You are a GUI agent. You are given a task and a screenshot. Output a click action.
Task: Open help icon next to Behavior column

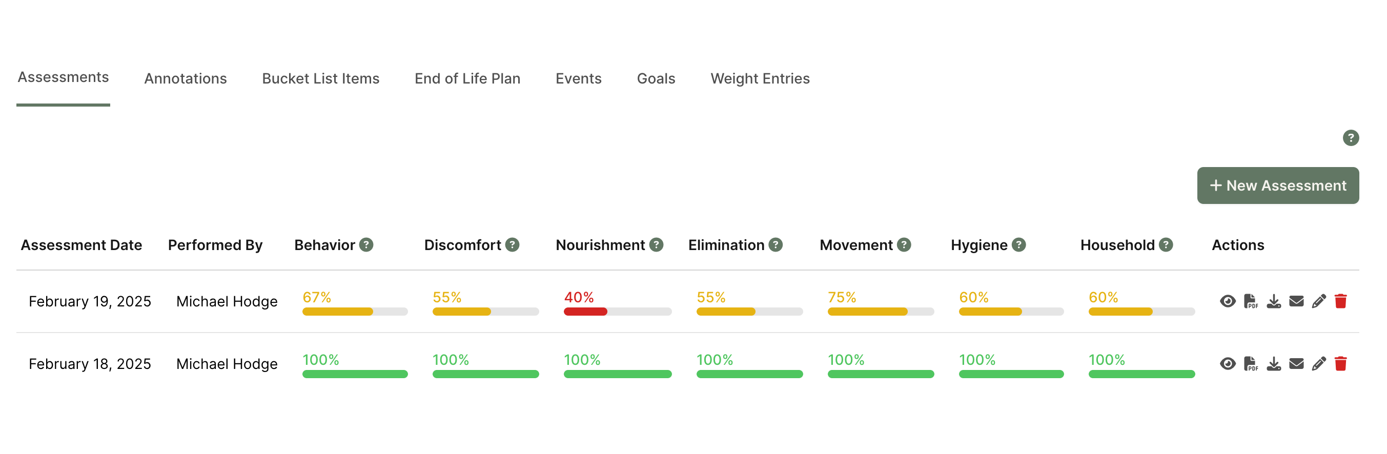click(366, 244)
